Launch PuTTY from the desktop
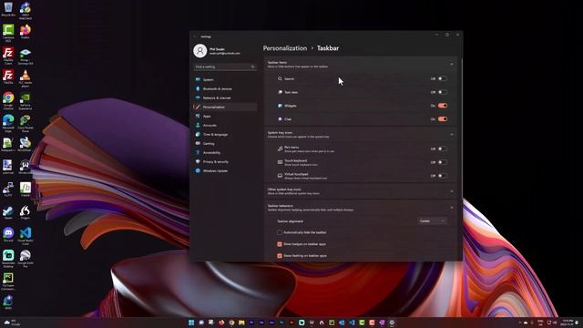This screenshot has height=328, width=583. coord(8,190)
